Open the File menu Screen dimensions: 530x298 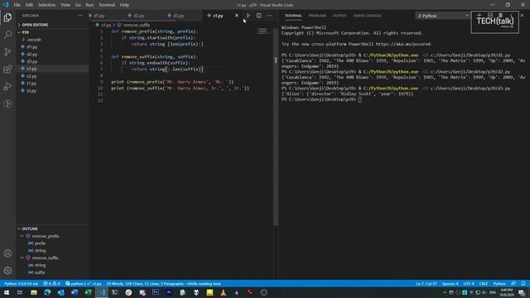17,5
